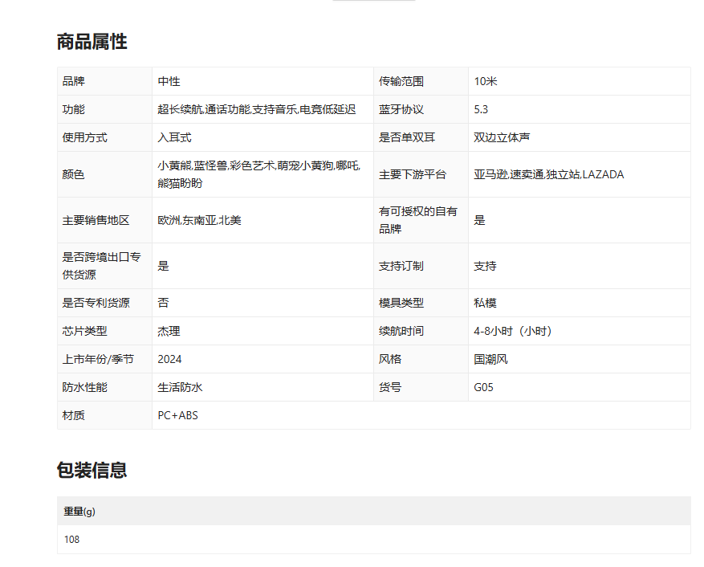Click the 使用方式 value 入耳式
This screenshot has width=704, height=567.
[174, 137]
